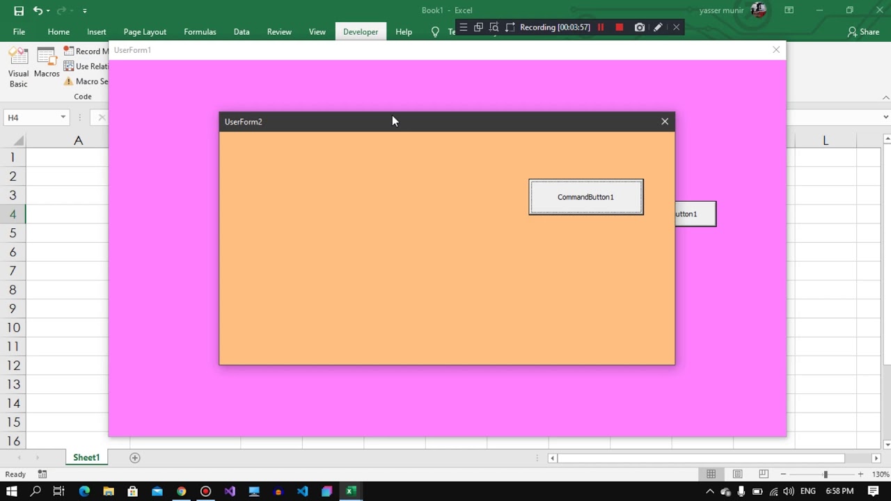Click the recorder region selection icon
Image resolution: width=891 pixels, height=501 pixels.
click(x=510, y=27)
